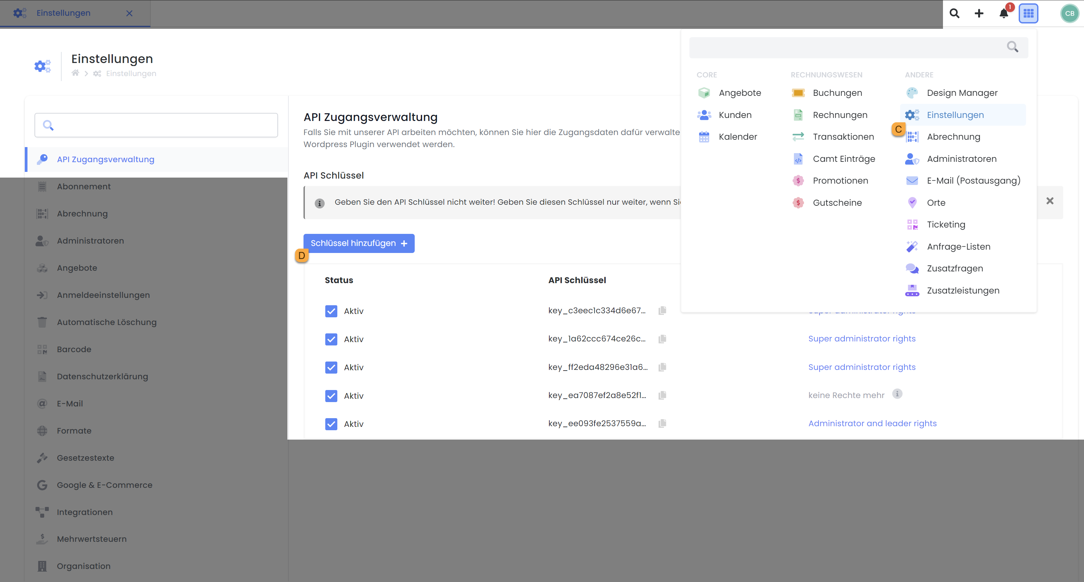1084x582 pixels.
Task: Click info icon beside keine Rechte mehr
Action: [x=897, y=394]
